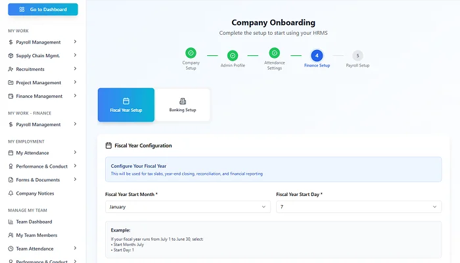The height and width of the screenshot is (263, 460).
Task: Expand the Forms & Documents submenu
Action: (75, 179)
